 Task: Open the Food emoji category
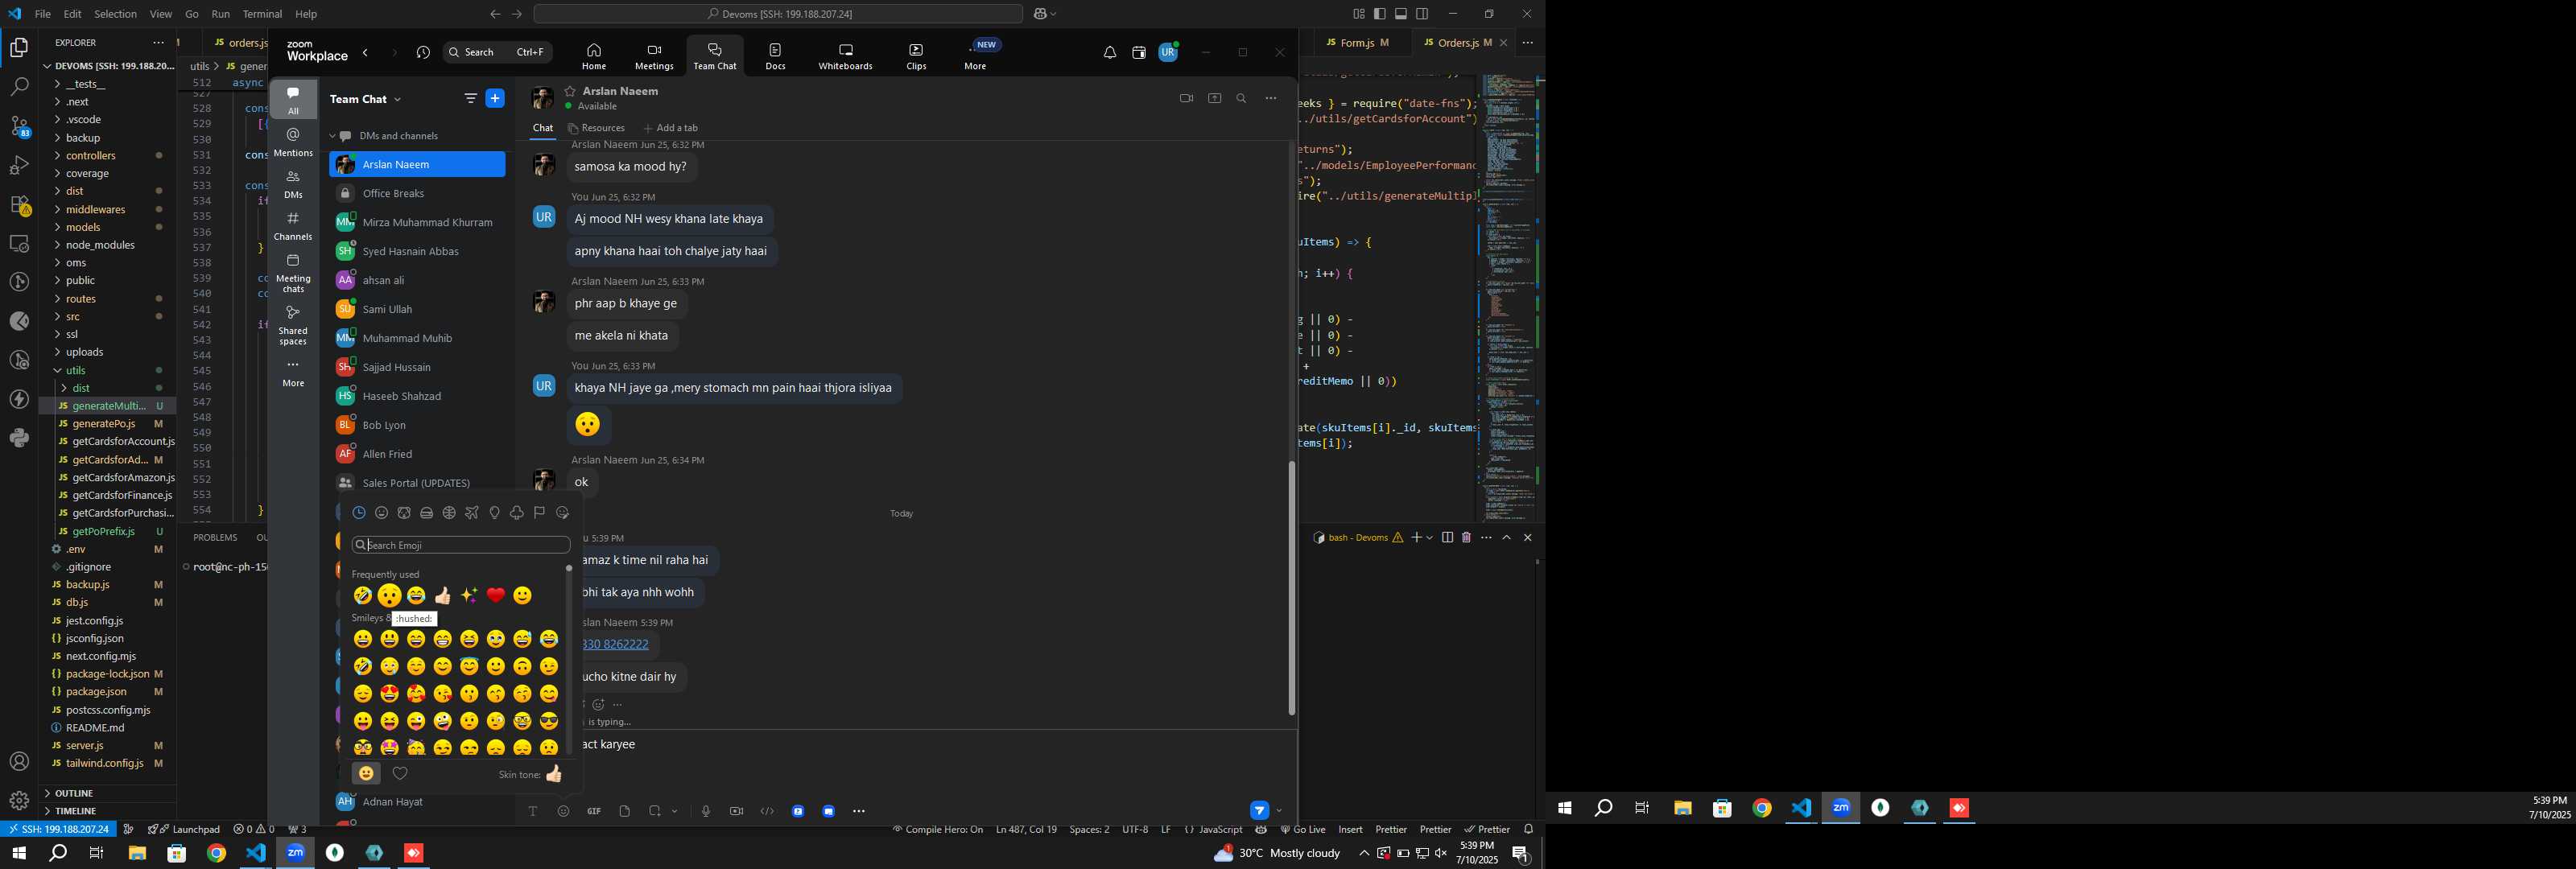click(427, 512)
